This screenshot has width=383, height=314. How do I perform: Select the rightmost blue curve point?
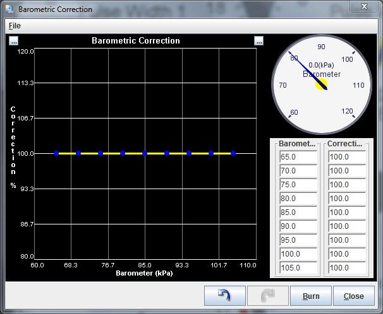click(x=233, y=153)
